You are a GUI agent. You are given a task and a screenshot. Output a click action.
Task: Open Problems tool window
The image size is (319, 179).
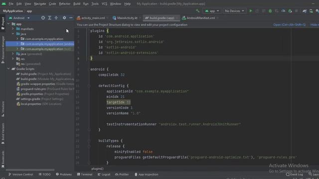tap(64, 175)
